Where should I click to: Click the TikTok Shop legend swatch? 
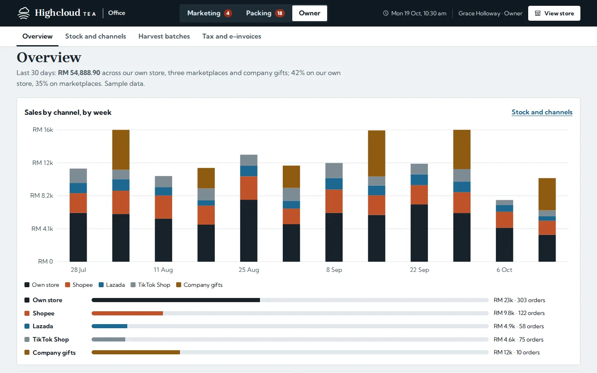coord(133,285)
